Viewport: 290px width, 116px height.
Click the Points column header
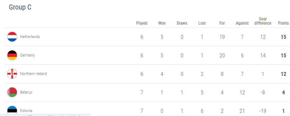283,23
